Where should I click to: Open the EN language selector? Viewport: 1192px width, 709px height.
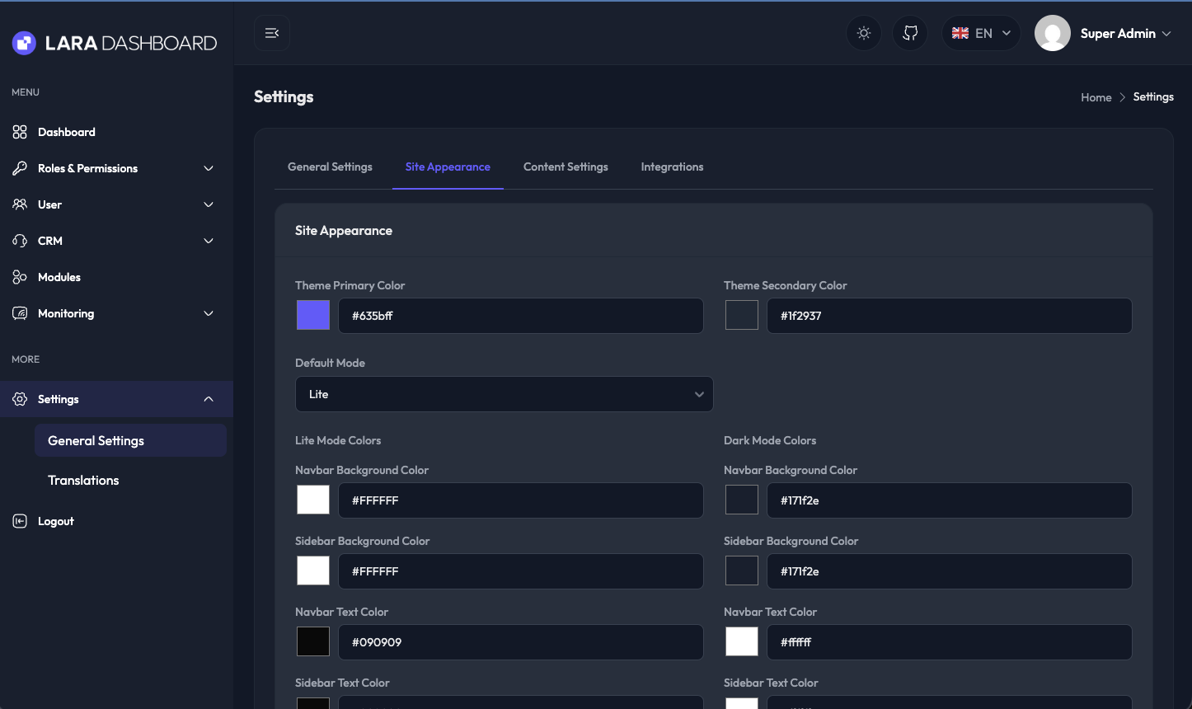coord(981,33)
